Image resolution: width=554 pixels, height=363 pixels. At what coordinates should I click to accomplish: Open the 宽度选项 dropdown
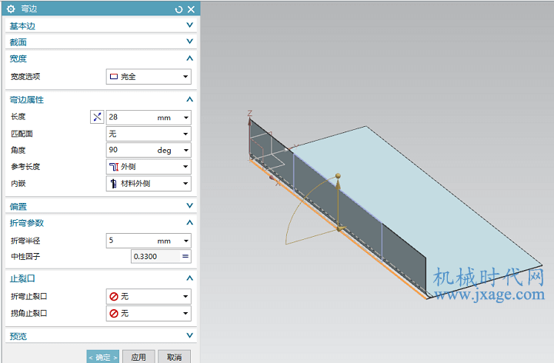[x=149, y=77]
